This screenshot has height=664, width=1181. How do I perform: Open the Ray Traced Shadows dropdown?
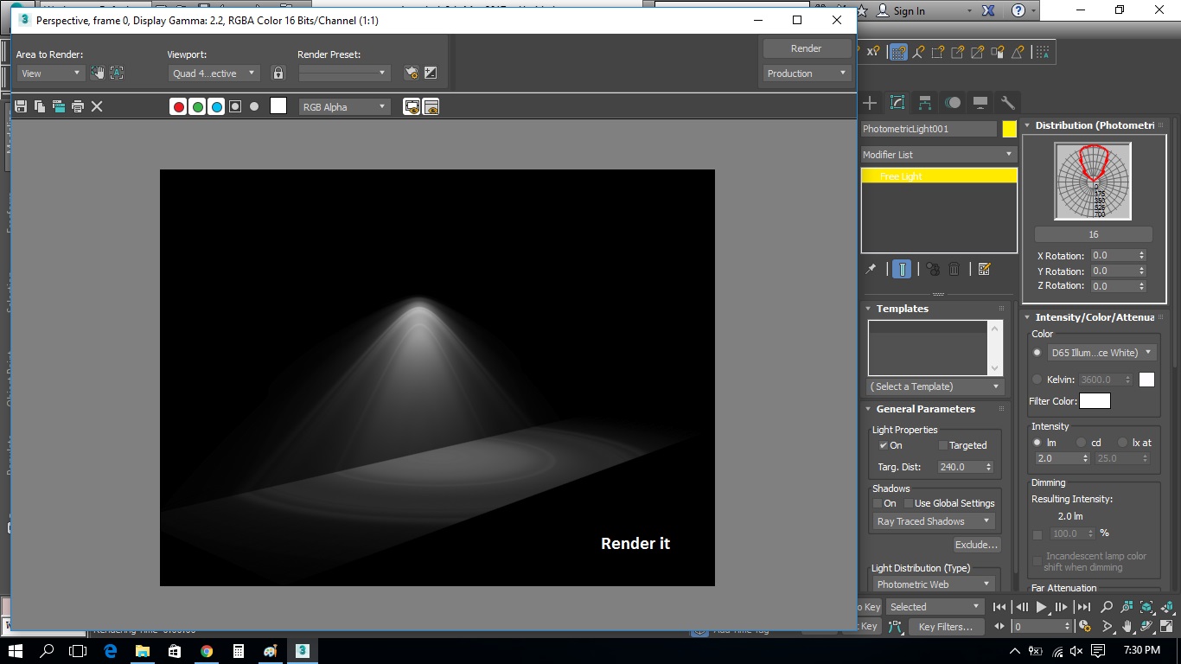pos(934,521)
